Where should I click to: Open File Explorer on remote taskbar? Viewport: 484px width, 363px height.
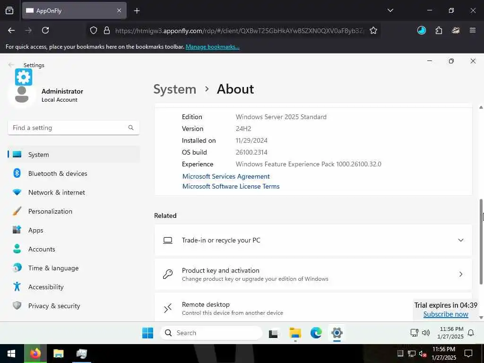(295, 333)
